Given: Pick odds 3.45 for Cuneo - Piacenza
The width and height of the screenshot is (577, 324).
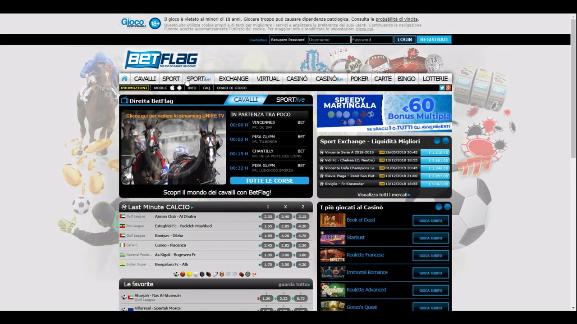Looking at the screenshot, I should pos(268,245).
